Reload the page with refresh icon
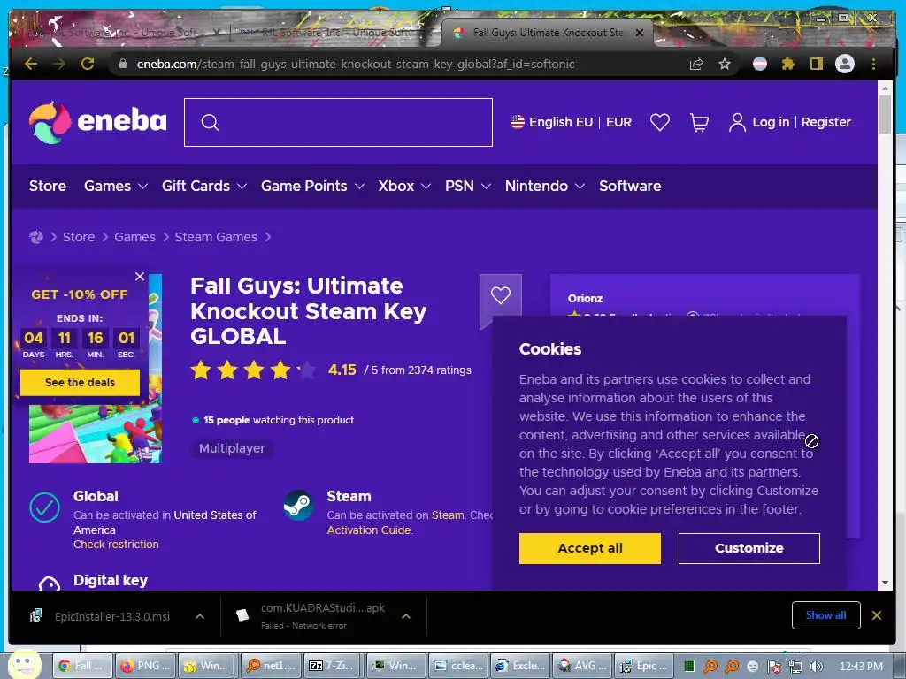This screenshot has width=906, height=679. [88, 64]
